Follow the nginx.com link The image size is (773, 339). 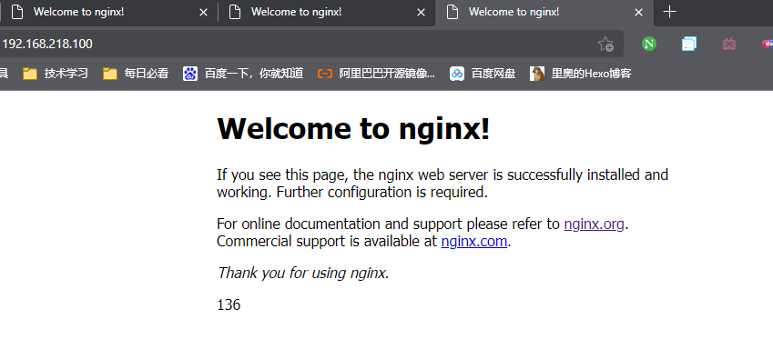pyautogui.click(x=473, y=242)
